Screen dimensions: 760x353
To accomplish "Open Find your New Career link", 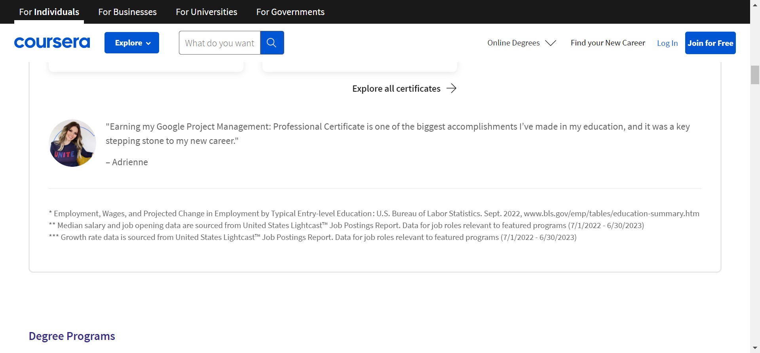I will (608, 43).
